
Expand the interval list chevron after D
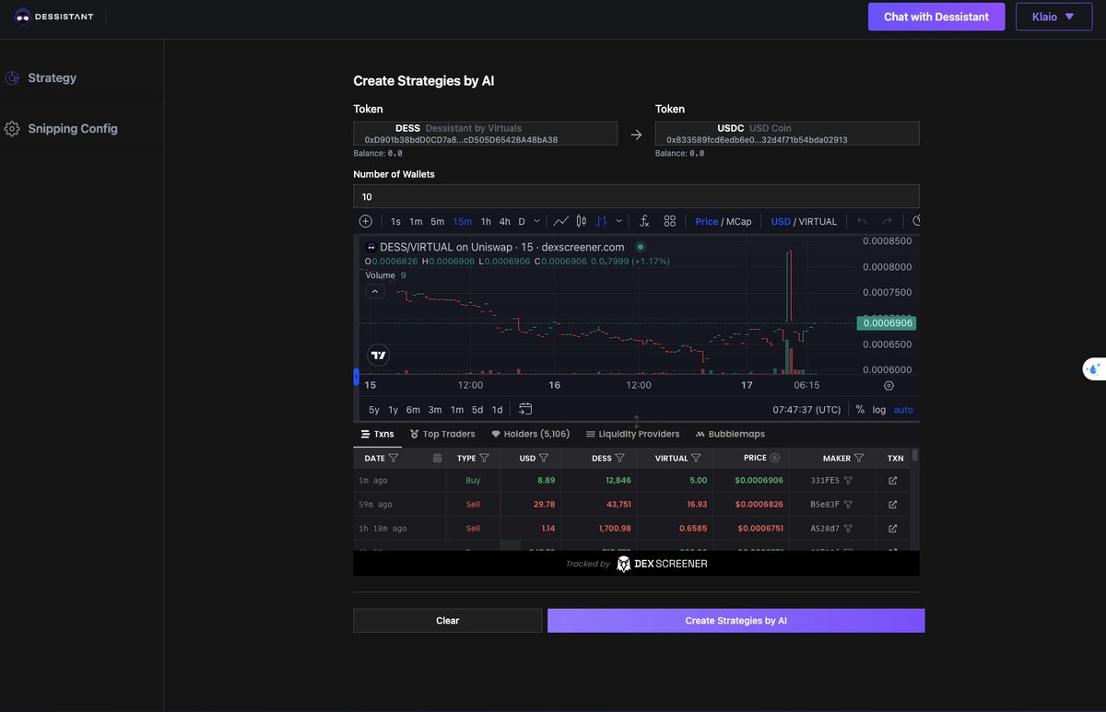click(537, 221)
